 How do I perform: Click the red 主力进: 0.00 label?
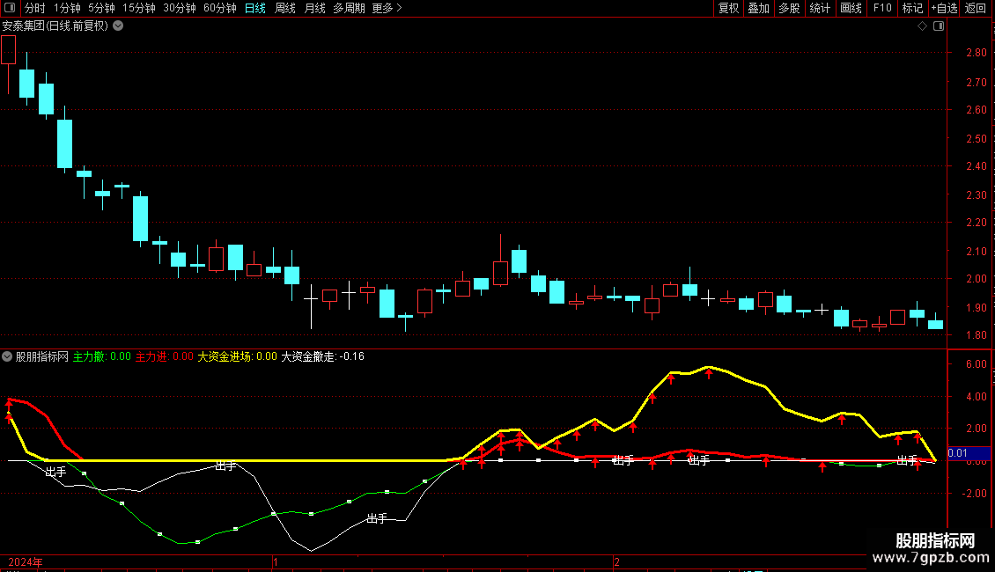(165, 356)
